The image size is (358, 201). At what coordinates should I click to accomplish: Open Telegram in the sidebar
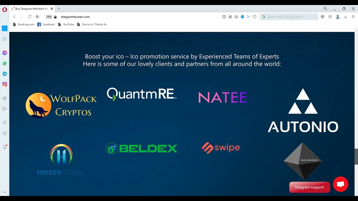[4, 74]
